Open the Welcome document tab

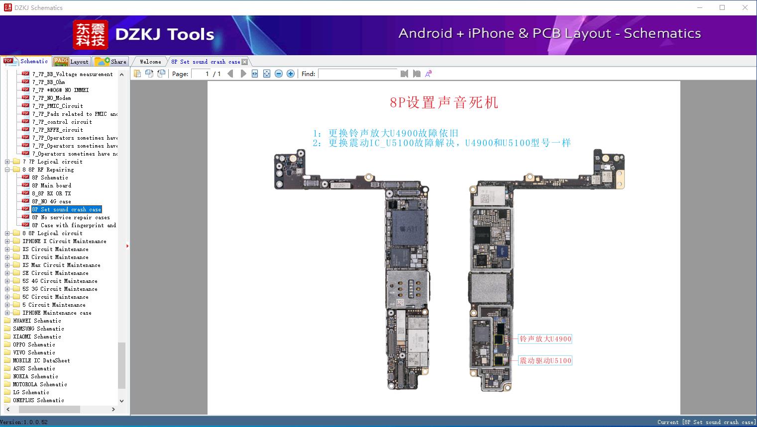click(x=150, y=62)
